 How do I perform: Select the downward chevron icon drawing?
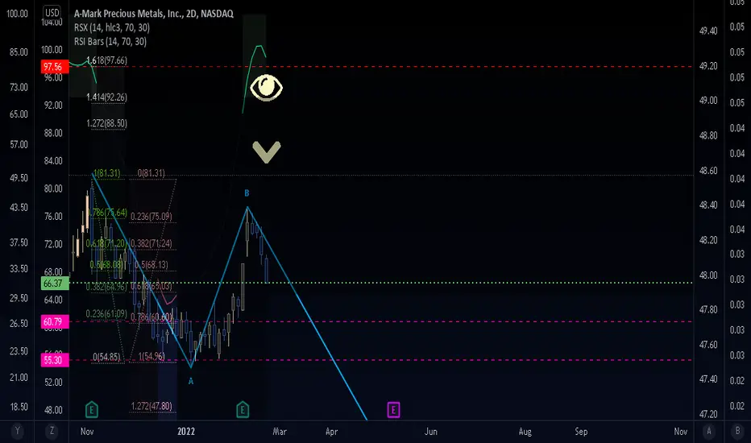point(266,152)
